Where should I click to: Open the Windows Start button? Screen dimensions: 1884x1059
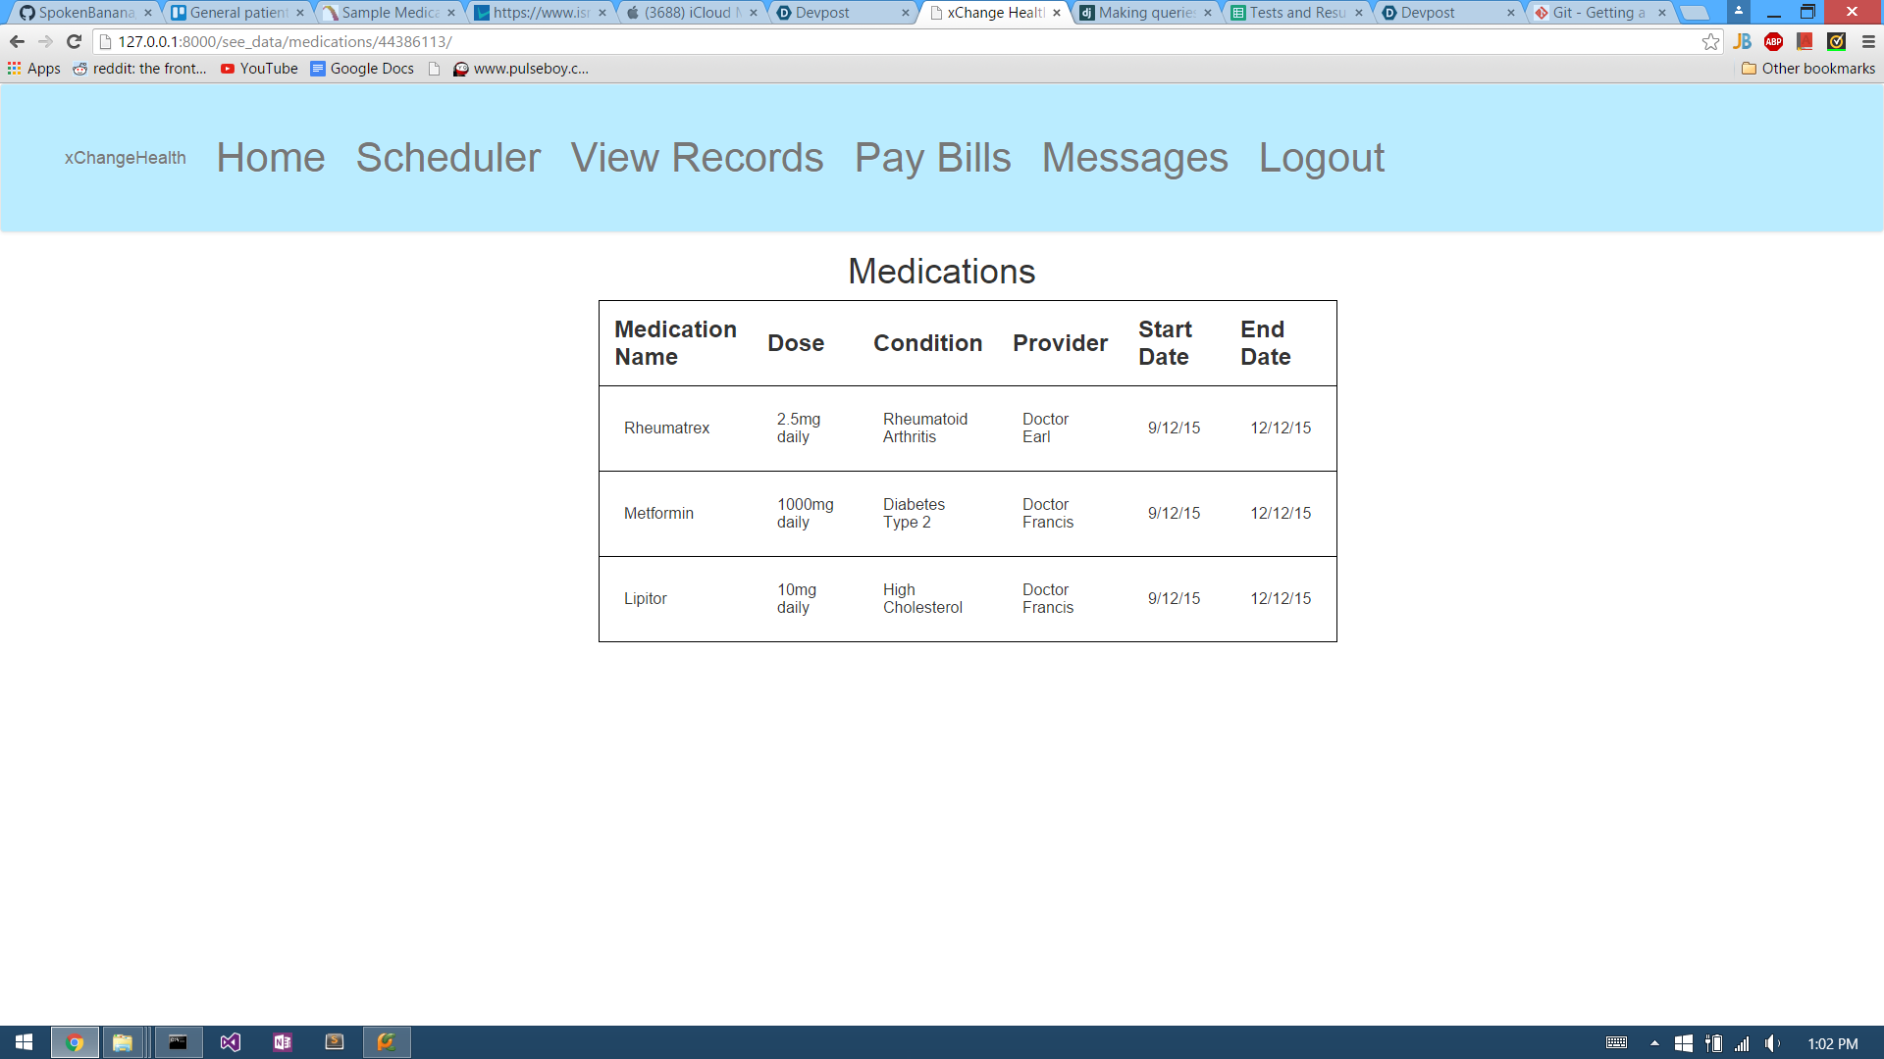pyautogui.click(x=24, y=1042)
